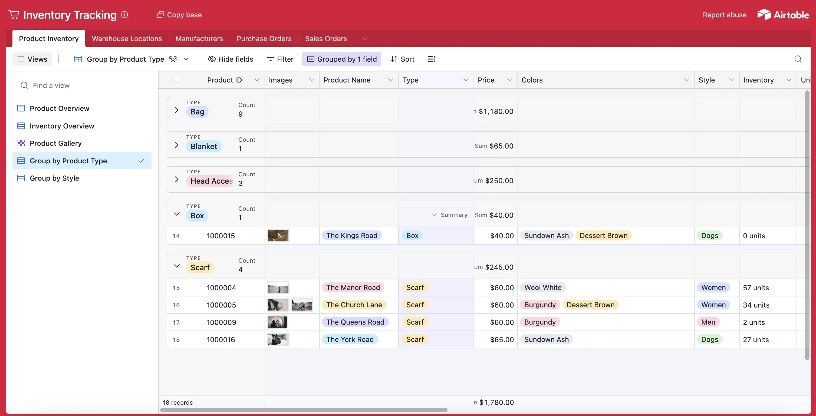
Task: Toggle the select-all checkbox in the header
Action: coord(176,80)
